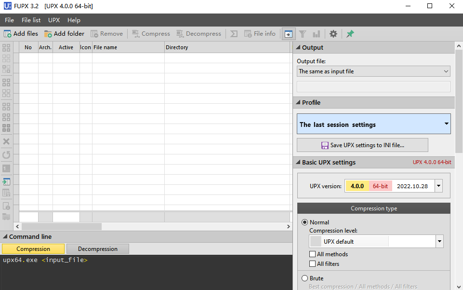Screen dimensions: 463x290
Task: Toggle the side panel visibility icon
Action: 289,34
